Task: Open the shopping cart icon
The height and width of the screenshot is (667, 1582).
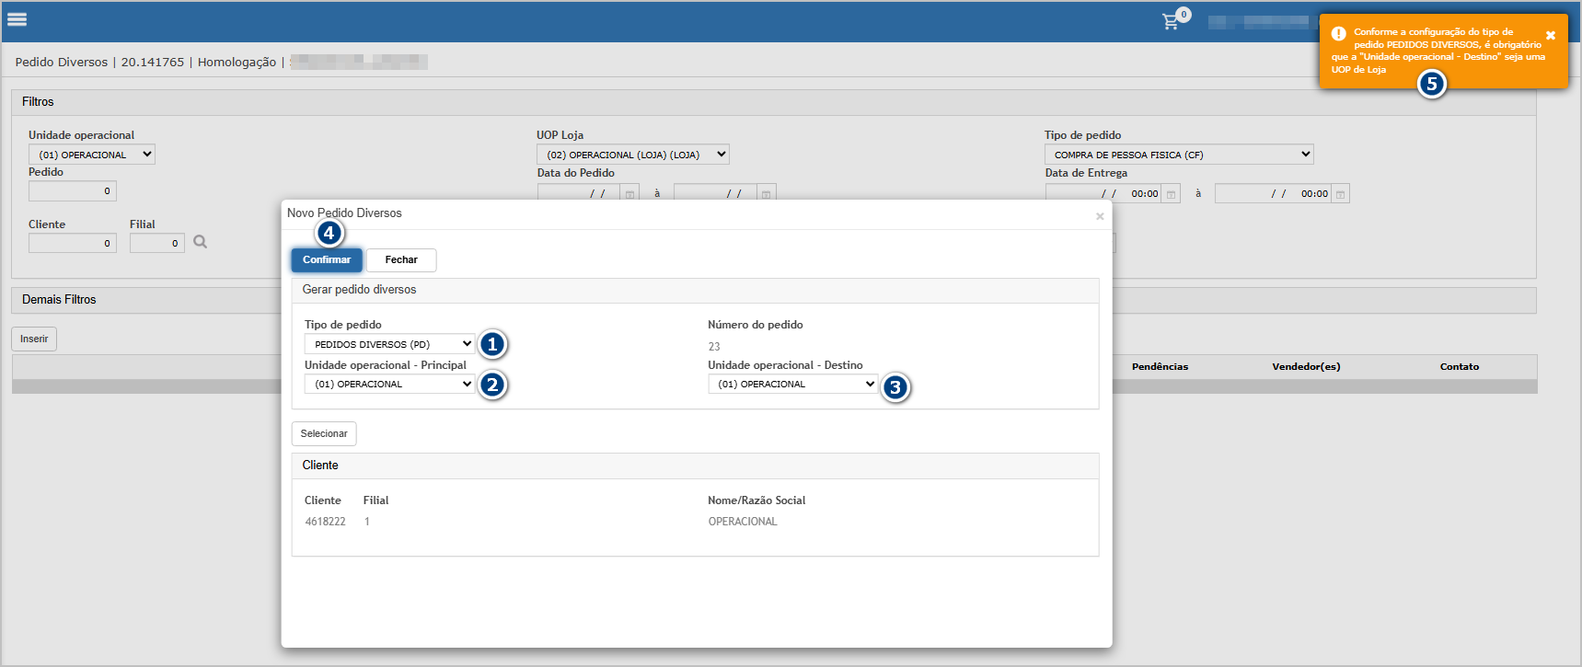Action: click(1171, 21)
